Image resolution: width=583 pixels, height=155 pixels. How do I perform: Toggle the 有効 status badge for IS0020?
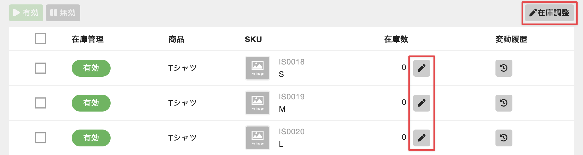[91, 138]
